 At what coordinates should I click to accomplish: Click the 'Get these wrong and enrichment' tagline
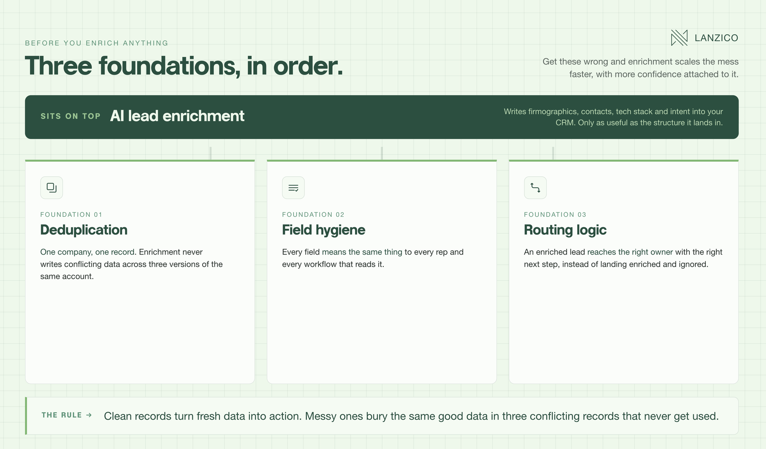[x=640, y=68]
